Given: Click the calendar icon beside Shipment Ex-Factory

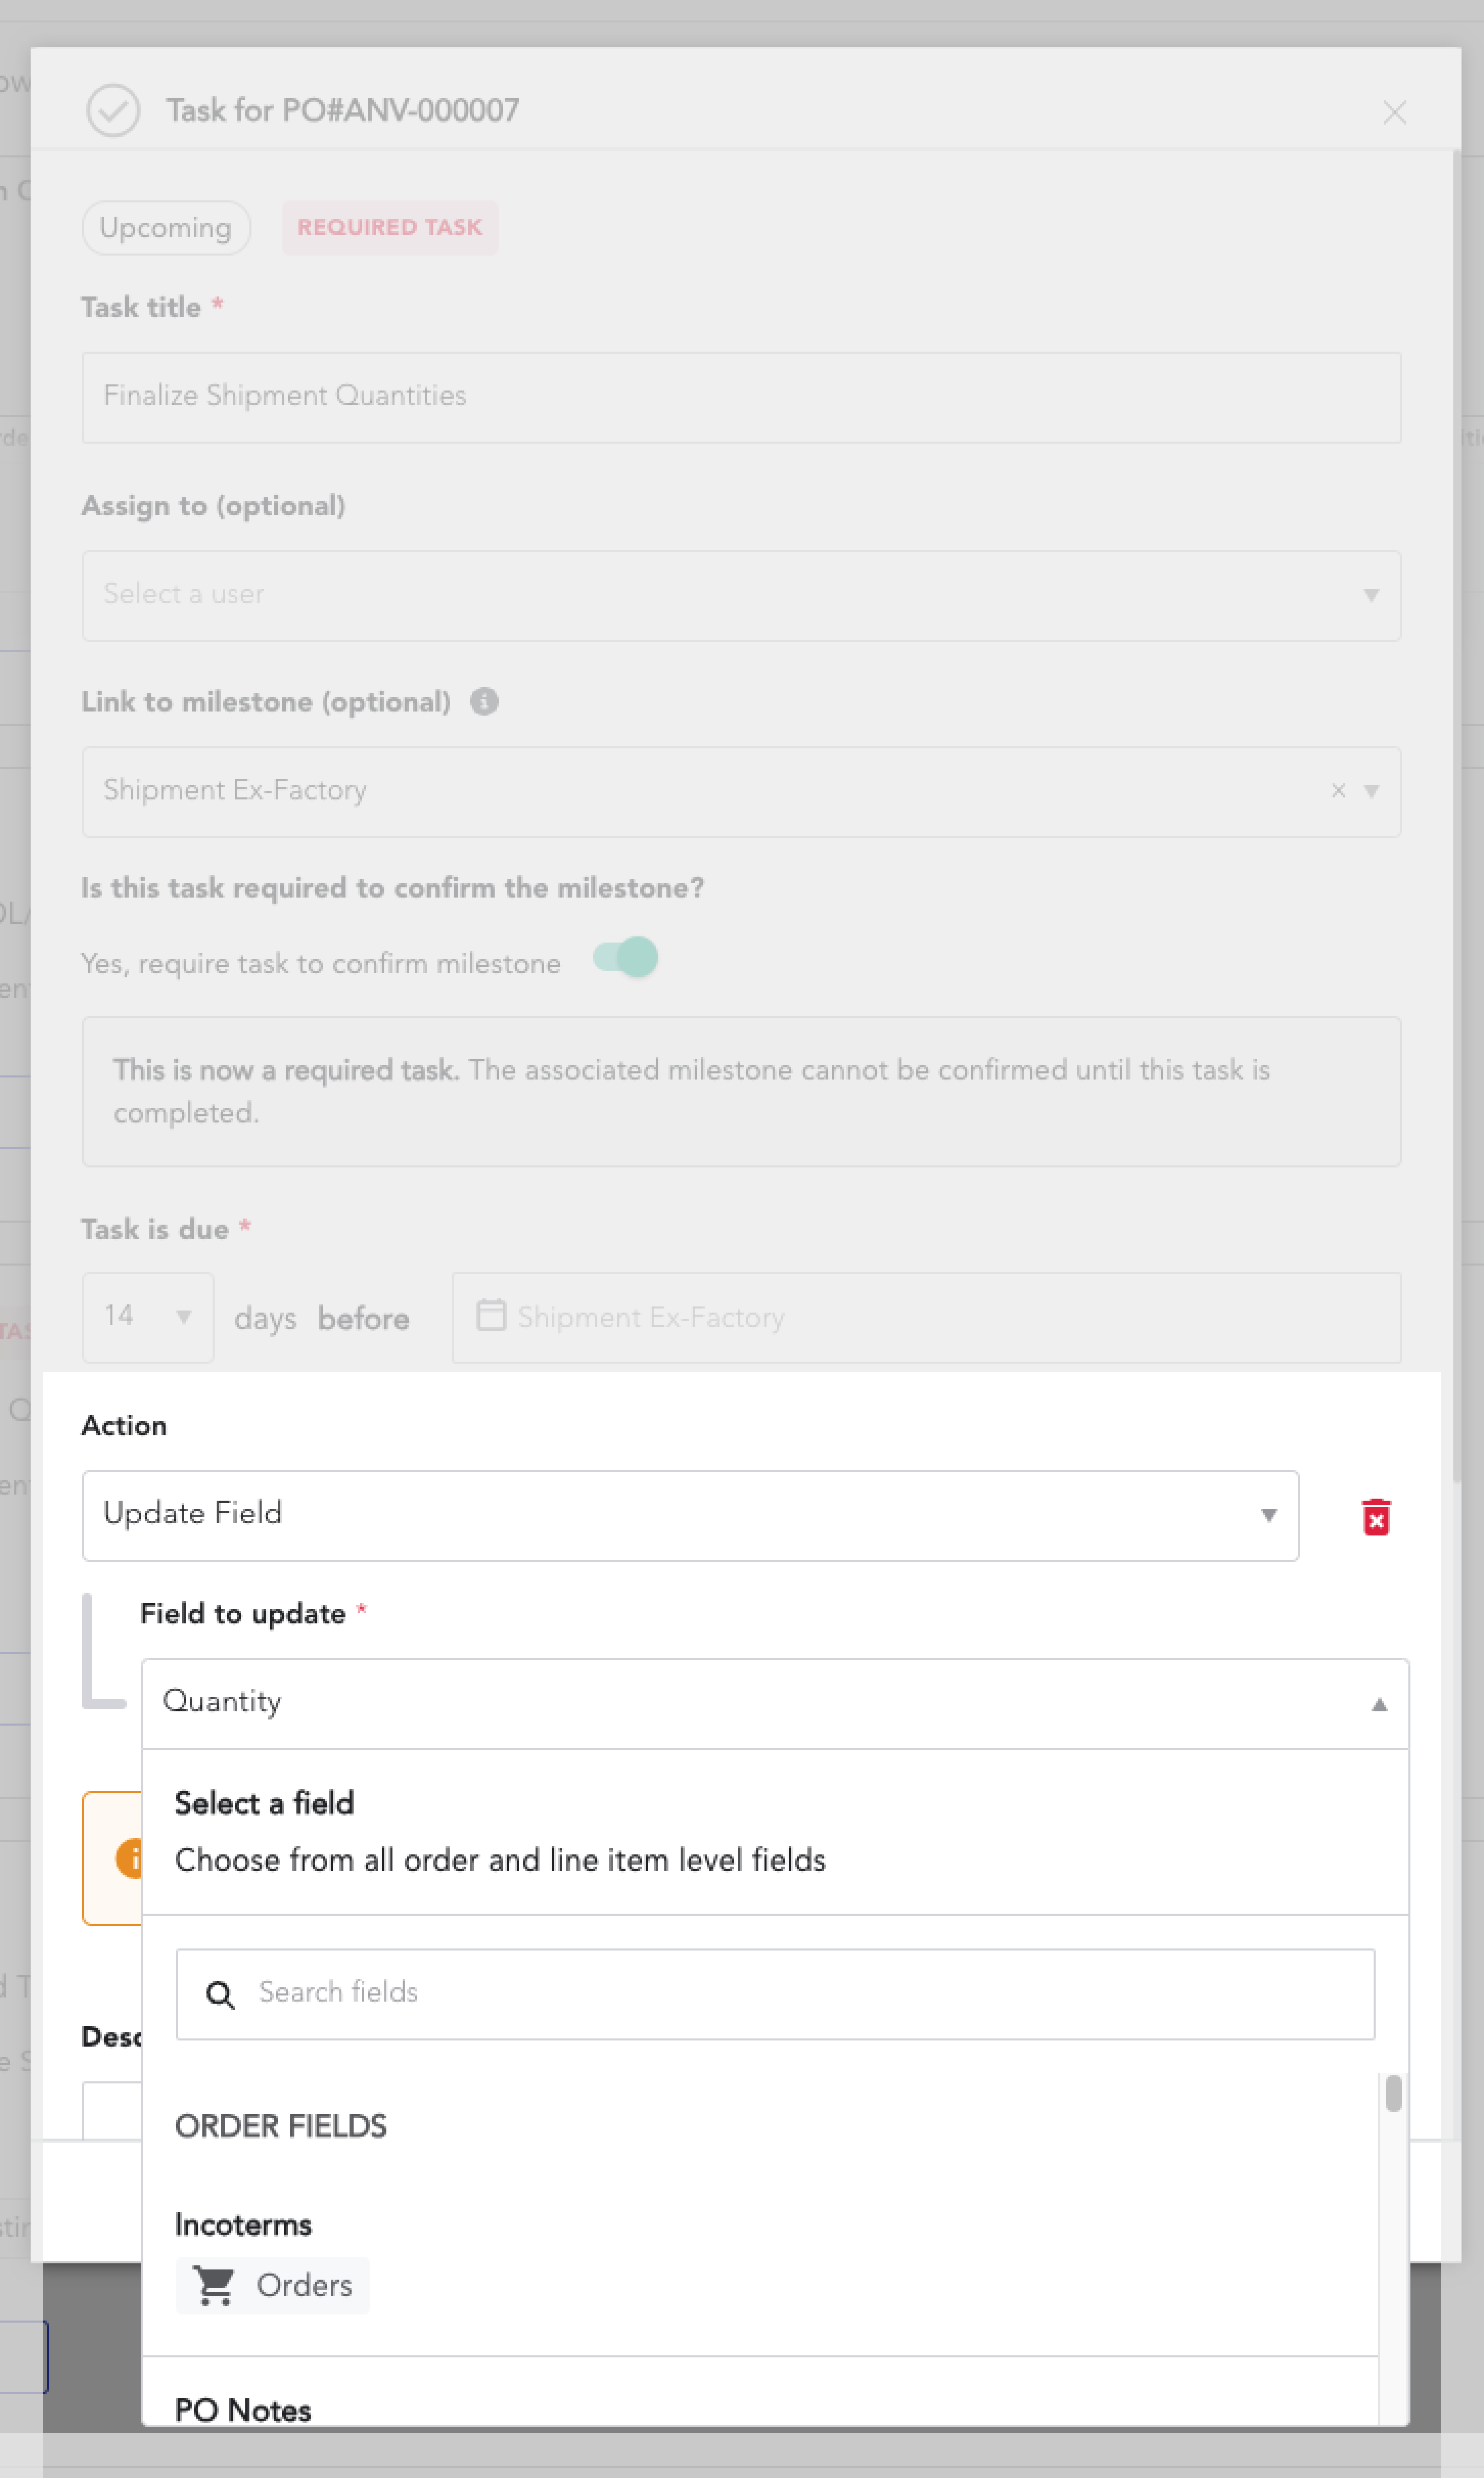Looking at the screenshot, I should tap(491, 1315).
